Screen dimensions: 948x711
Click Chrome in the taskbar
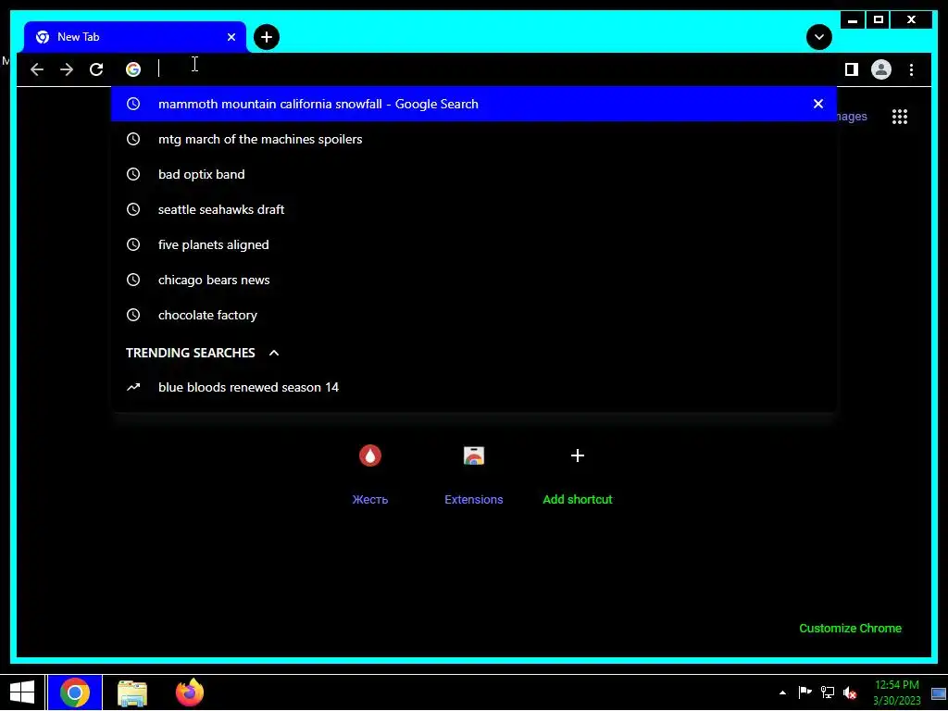[x=75, y=692]
